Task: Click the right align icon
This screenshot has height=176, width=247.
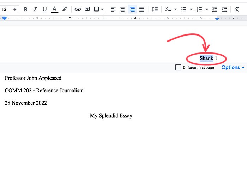Action: [x=132, y=9]
